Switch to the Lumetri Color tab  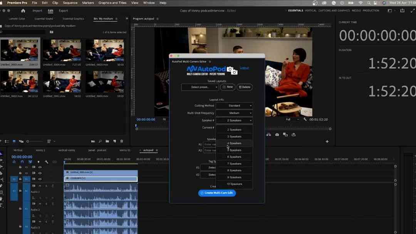[x=17, y=19]
